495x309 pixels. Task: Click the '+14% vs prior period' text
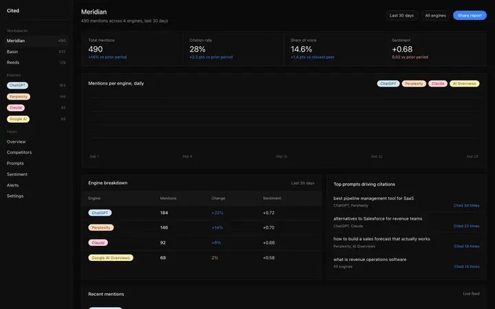pyautogui.click(x=107, y=57)
